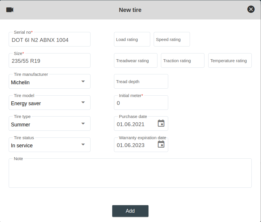Open the Tire status dropdown
Screen dimensions: 261x222
click(83, 145)
